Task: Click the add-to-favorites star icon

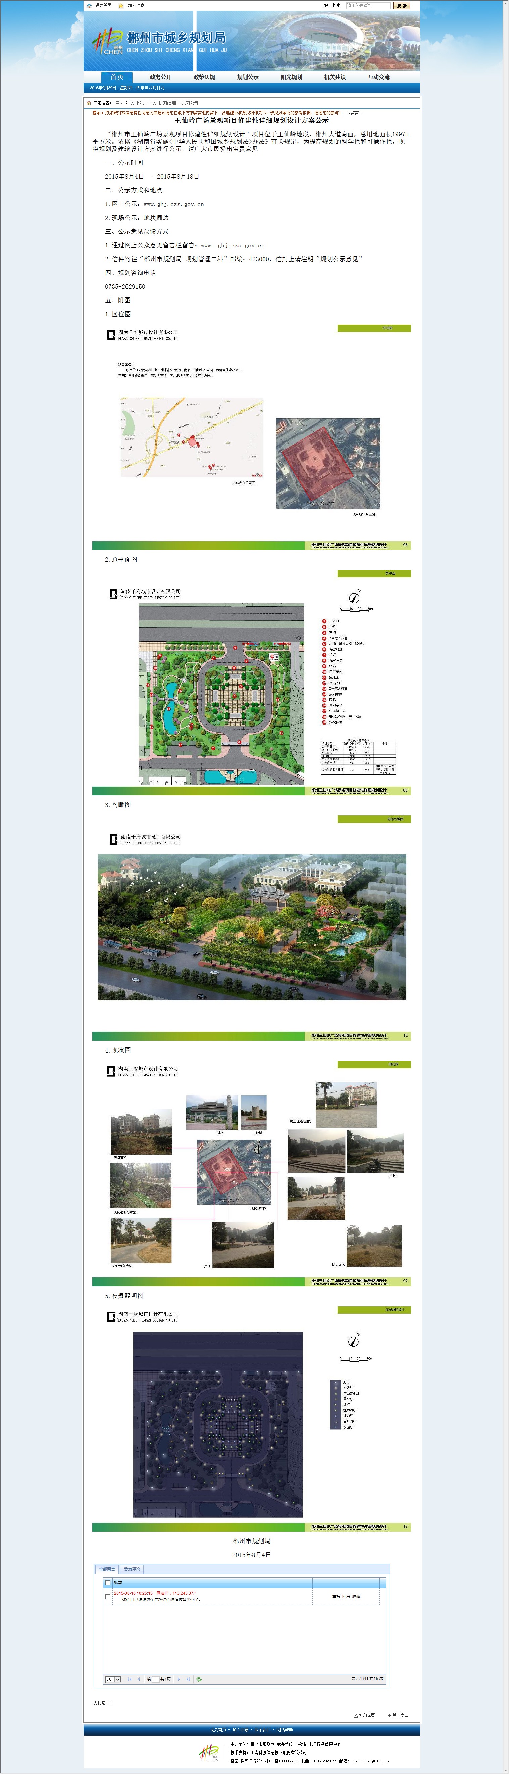Action: coord(121,5)
